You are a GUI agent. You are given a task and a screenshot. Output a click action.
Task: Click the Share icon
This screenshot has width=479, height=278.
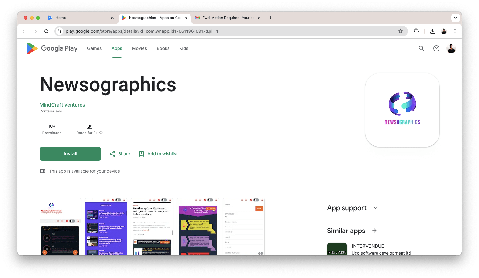[x=112, y=154]
